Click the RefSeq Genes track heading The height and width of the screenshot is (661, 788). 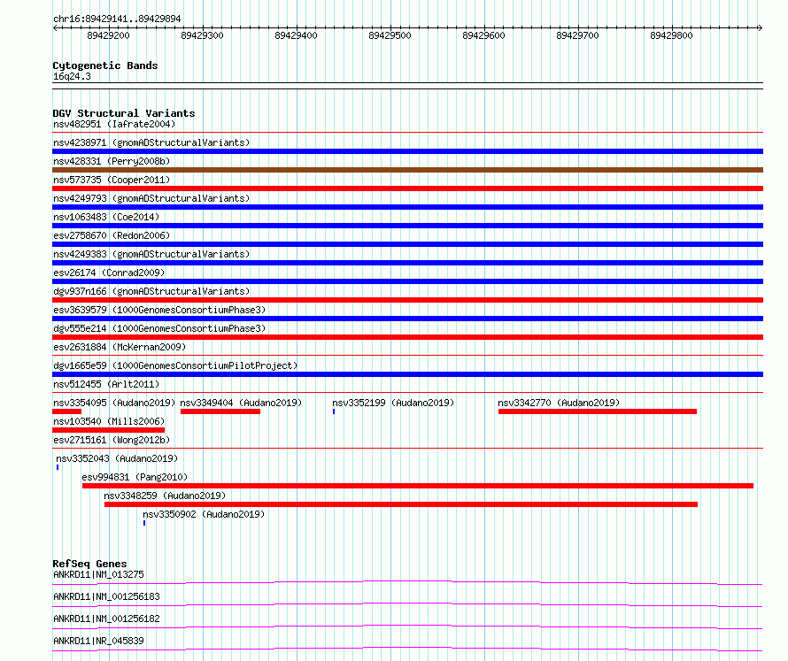tap(89, 564)
